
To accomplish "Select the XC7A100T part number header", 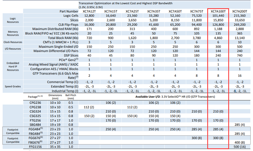I will click(218, 11).
